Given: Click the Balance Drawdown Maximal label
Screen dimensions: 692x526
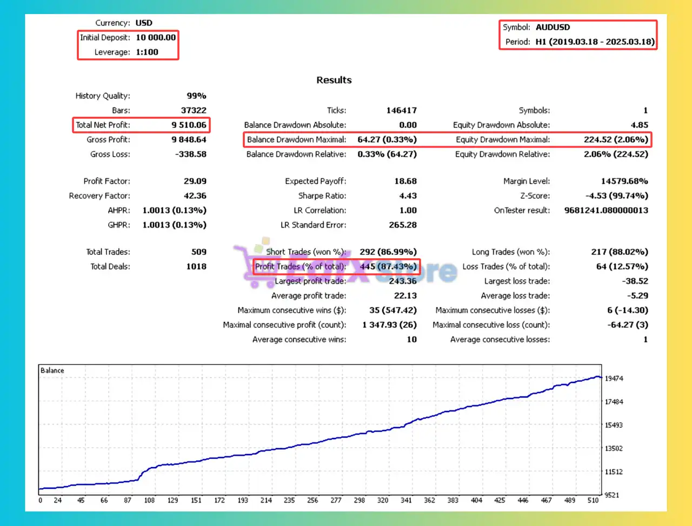Looking at the screenshot, I should coord(296,139).
